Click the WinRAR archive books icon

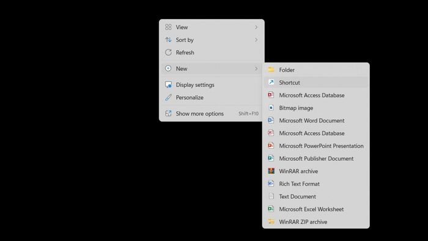tap(271, 171)
